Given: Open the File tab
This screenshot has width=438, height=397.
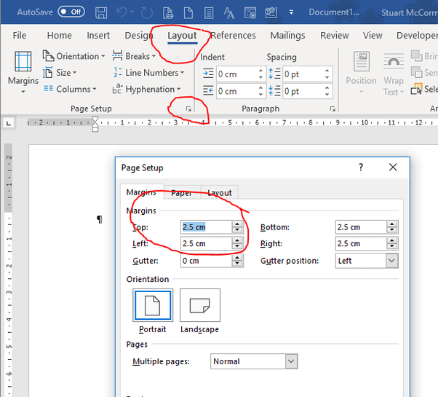Looking at the screenshot, I should (19, 36).
